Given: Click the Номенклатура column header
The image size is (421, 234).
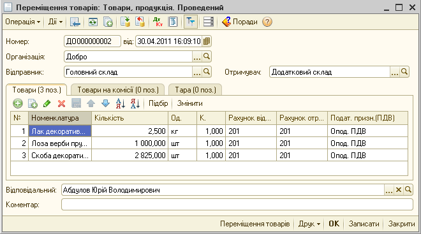Looking at the screenshot, I should [60, 118].
